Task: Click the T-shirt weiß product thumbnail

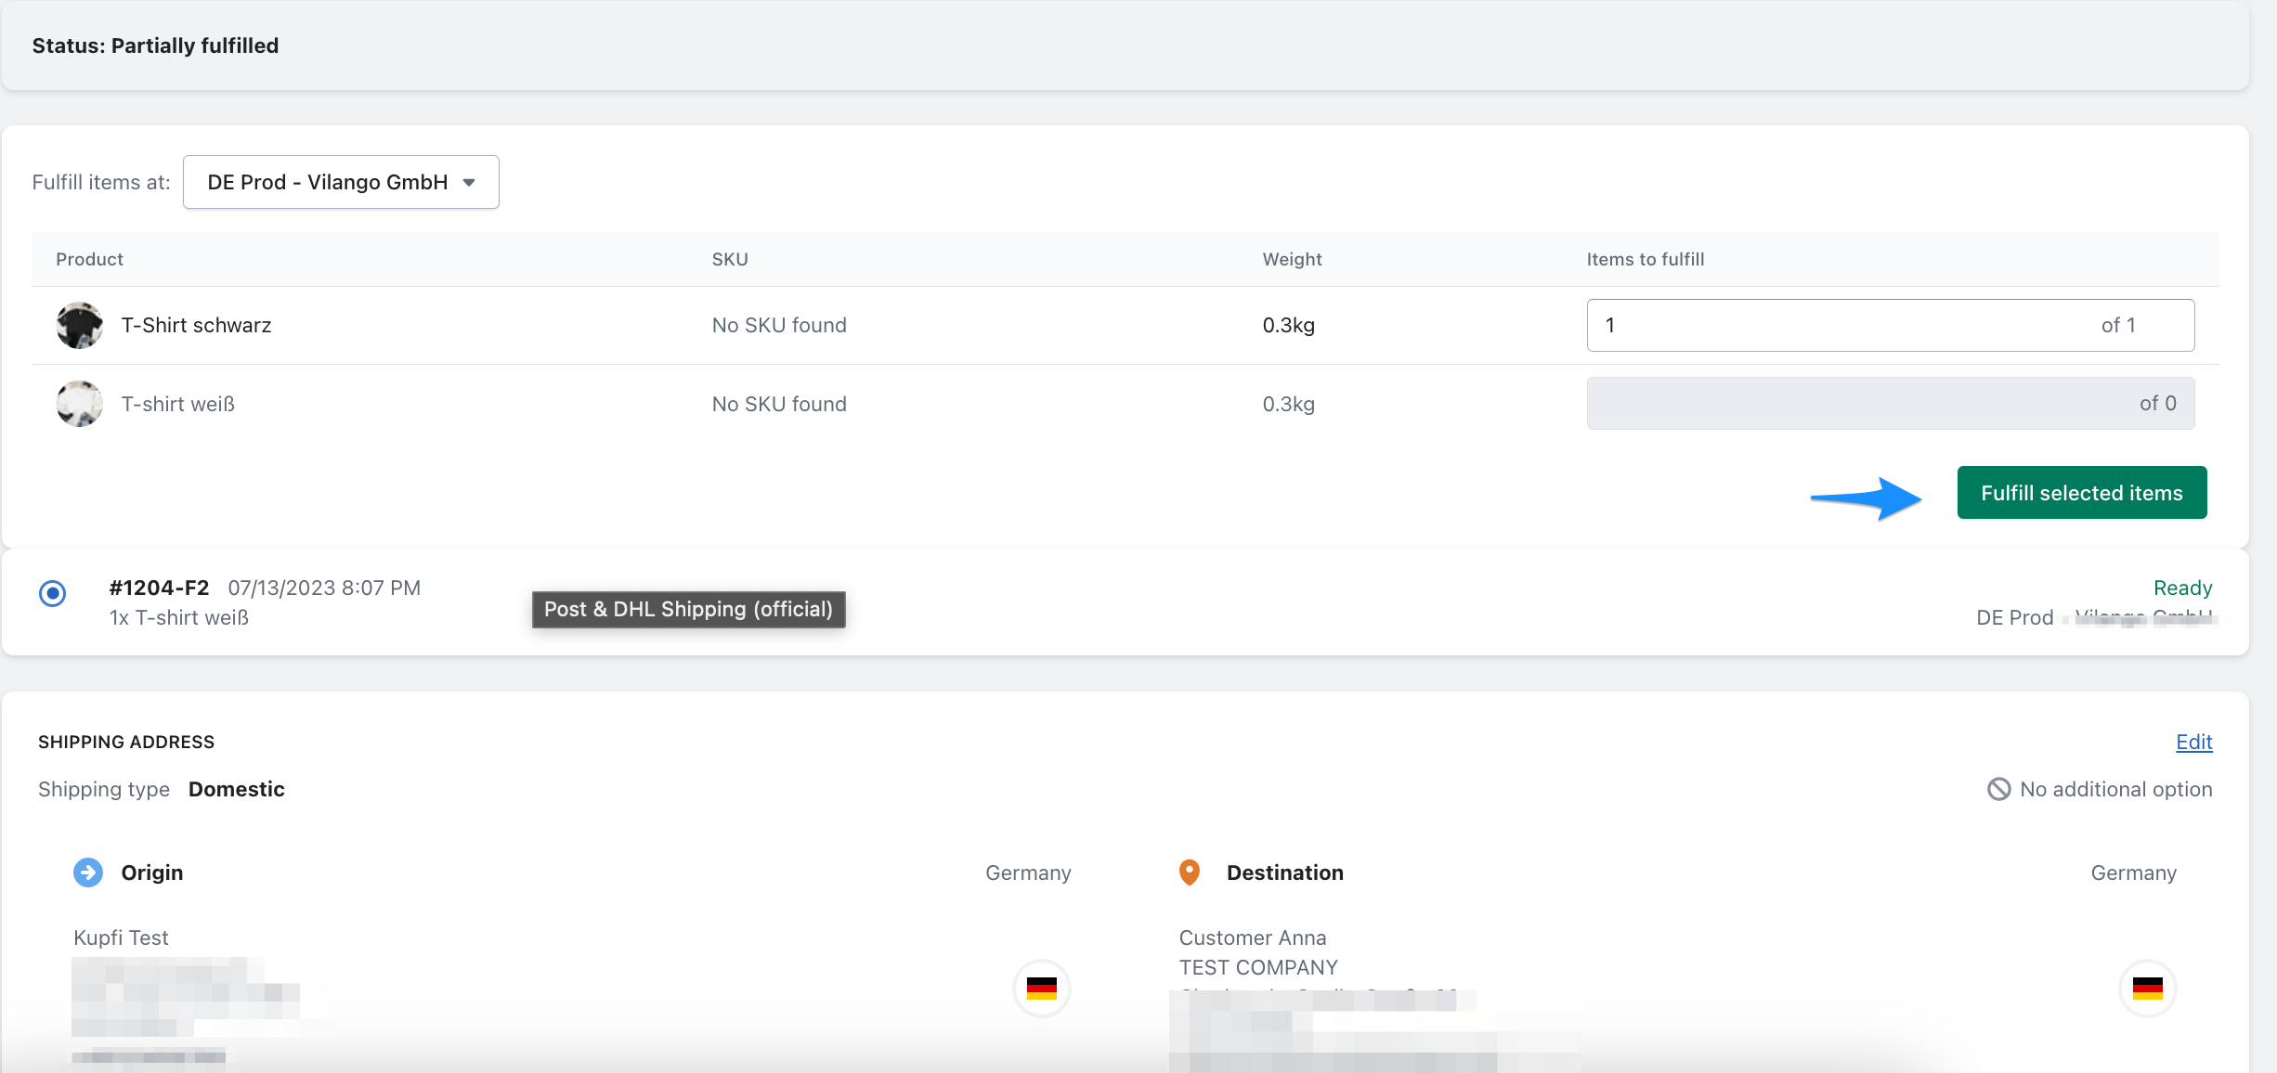Action: tap(77, 404)
